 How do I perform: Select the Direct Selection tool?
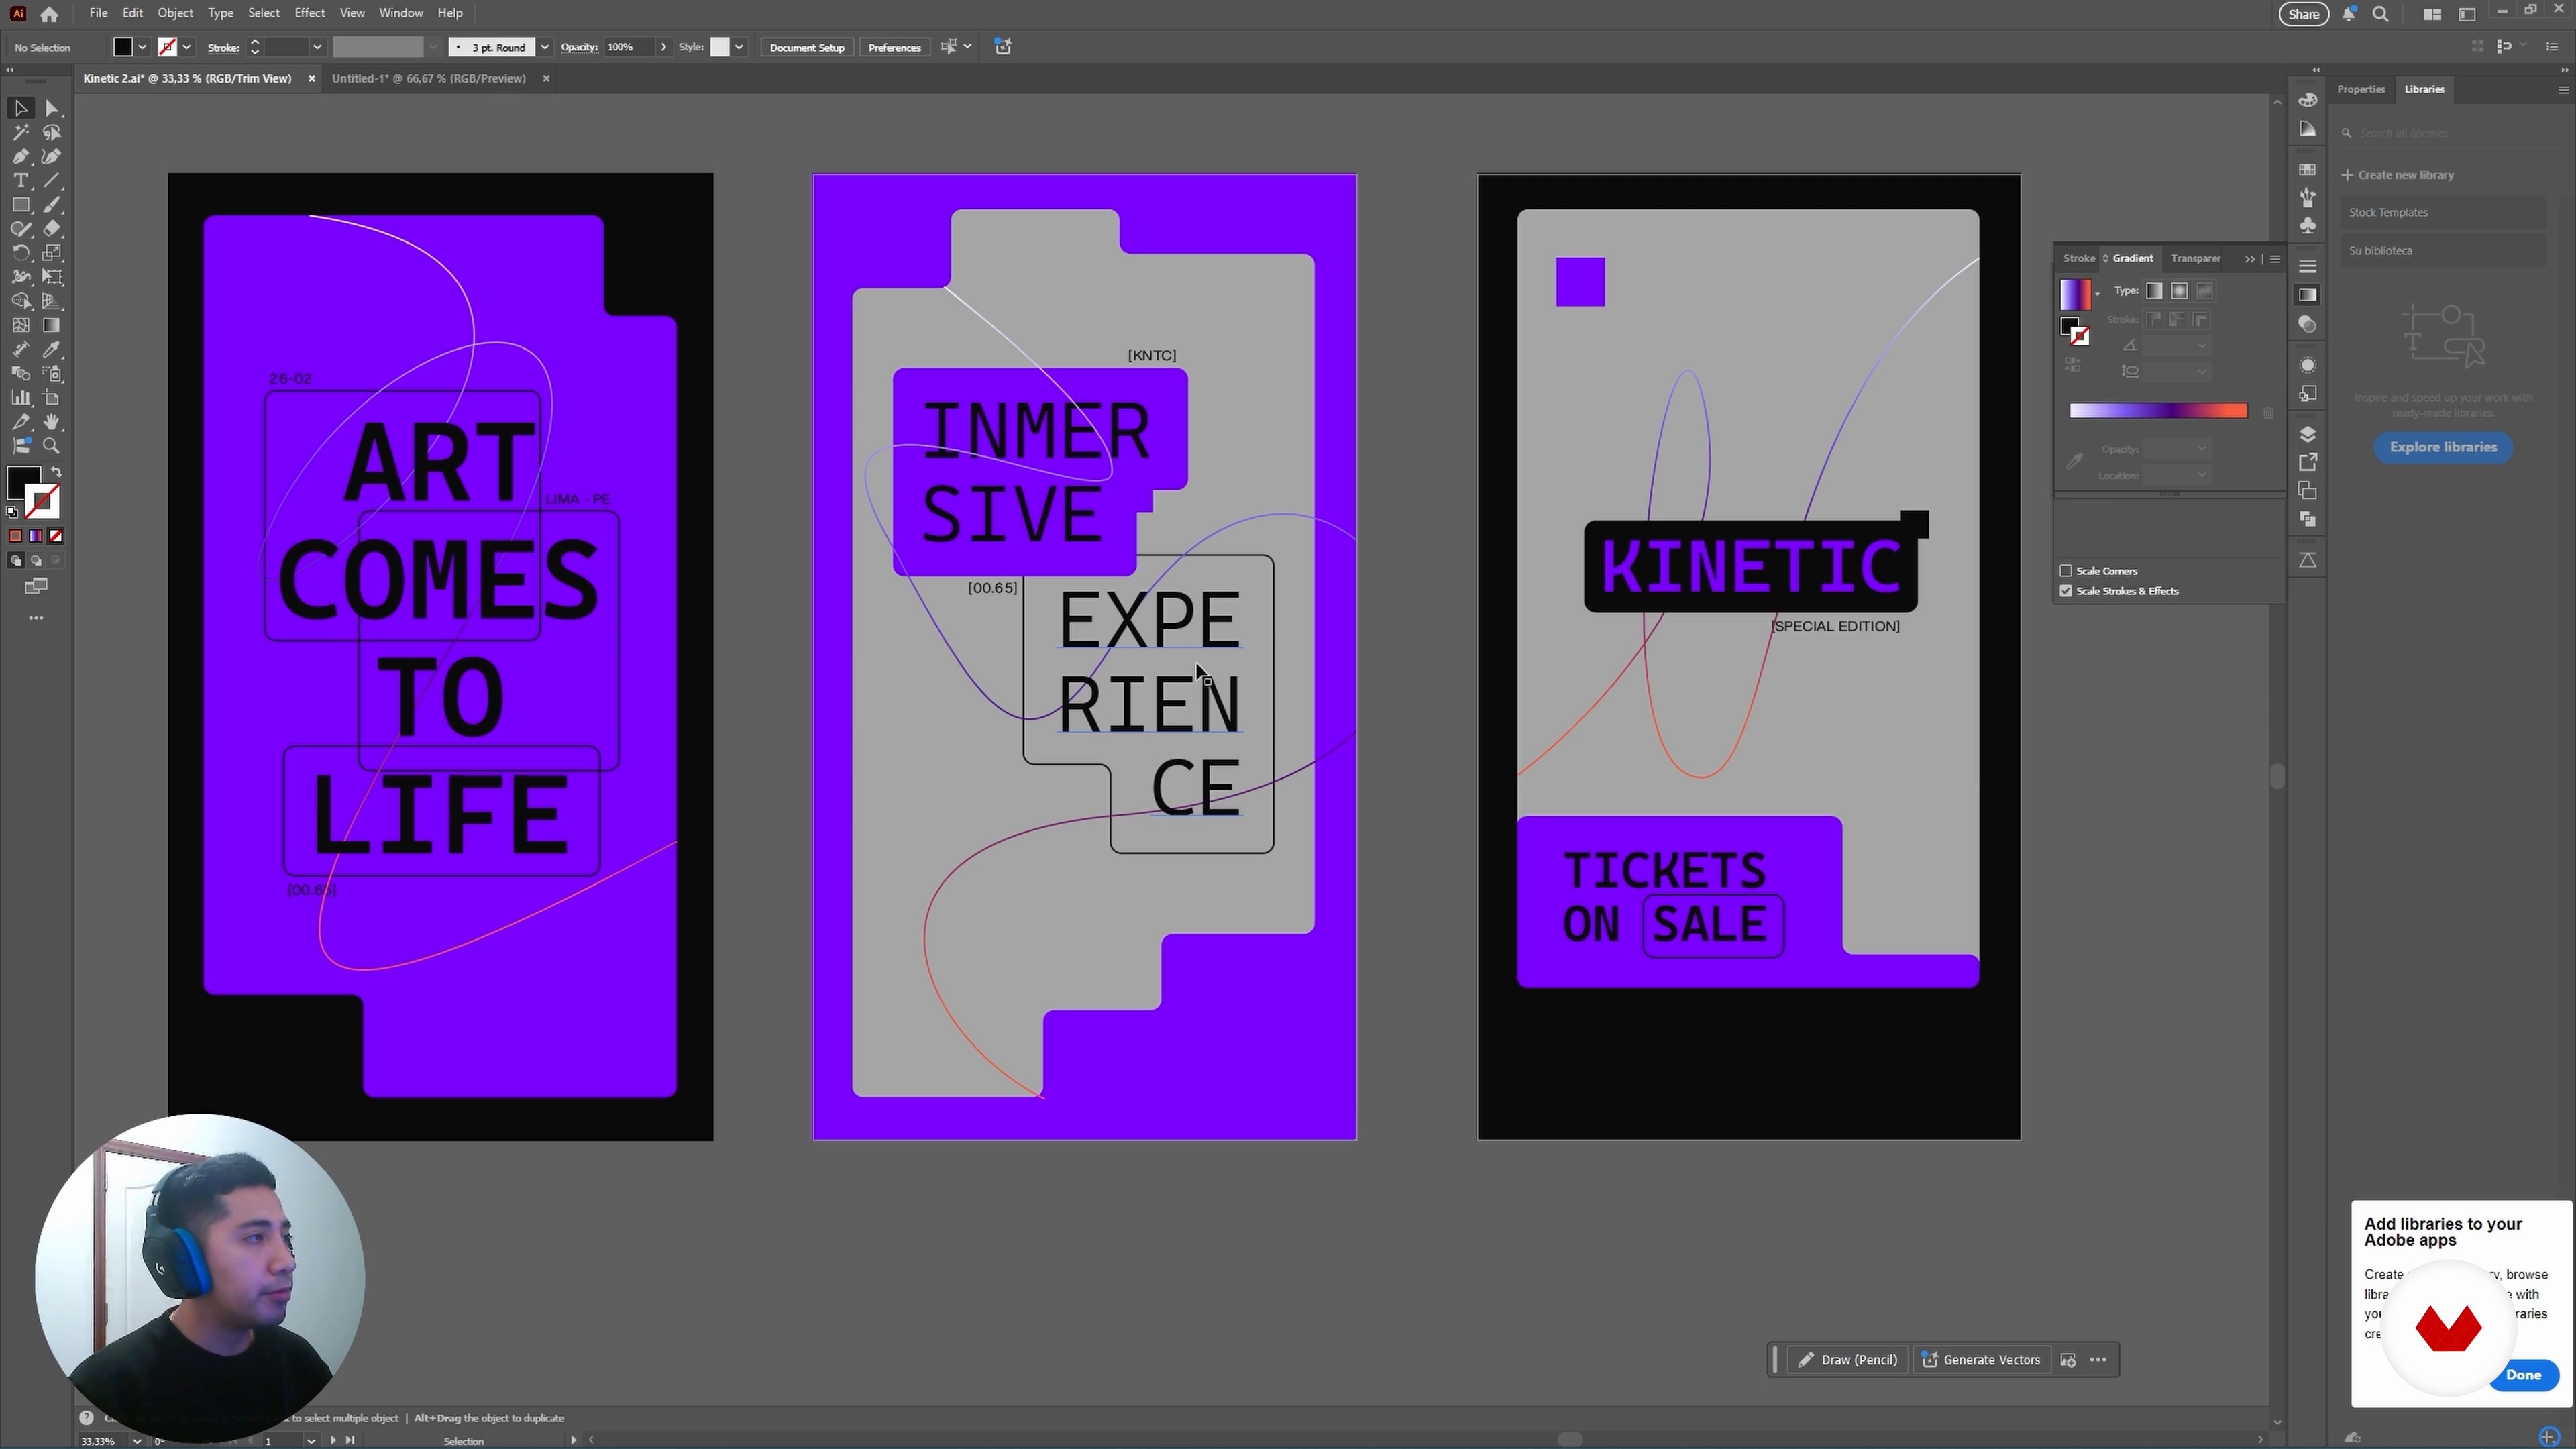[x=52, y=108]
